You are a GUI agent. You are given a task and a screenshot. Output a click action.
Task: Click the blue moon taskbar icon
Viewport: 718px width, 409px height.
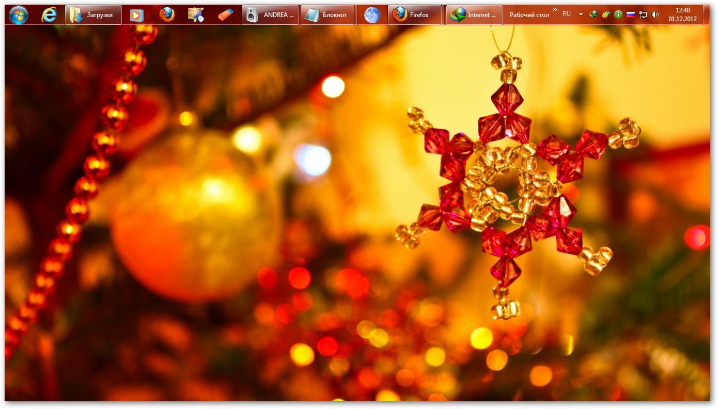pyautogui.click(x=372, y=15)
